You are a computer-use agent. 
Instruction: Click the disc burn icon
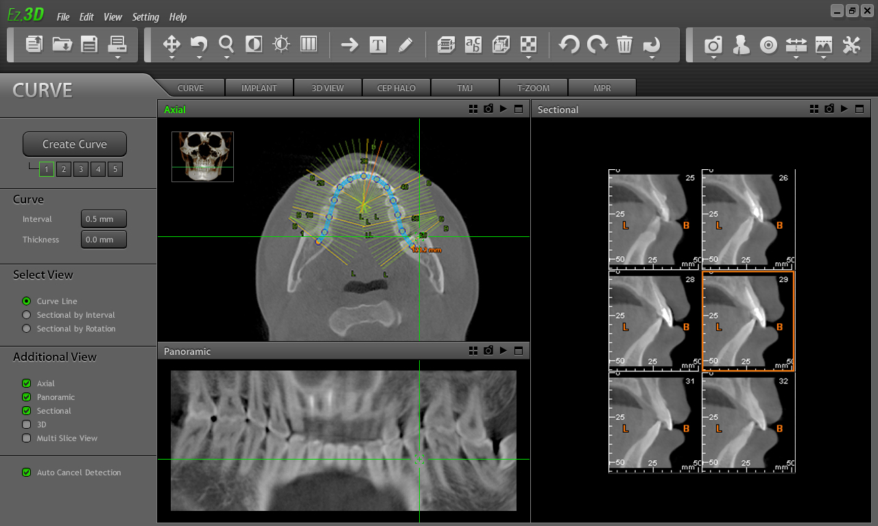(x=769, y=45)
